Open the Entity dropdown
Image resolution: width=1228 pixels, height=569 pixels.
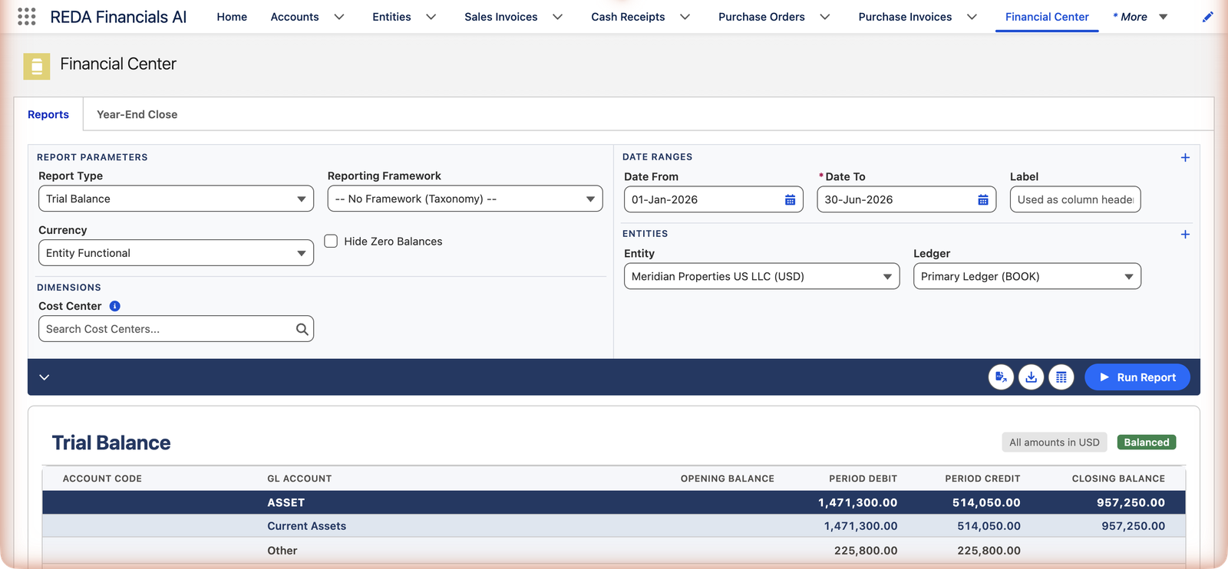[761, 276]
